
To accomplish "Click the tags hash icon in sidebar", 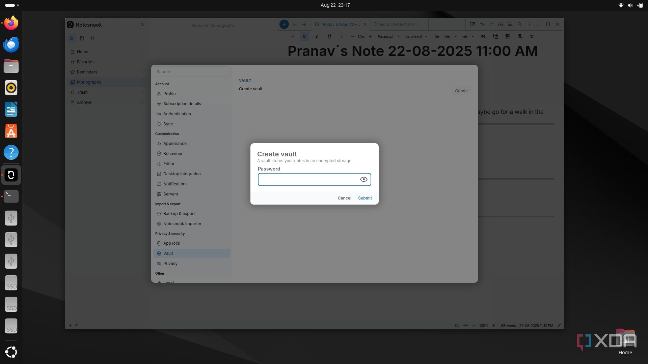I will tap(92, 38).
